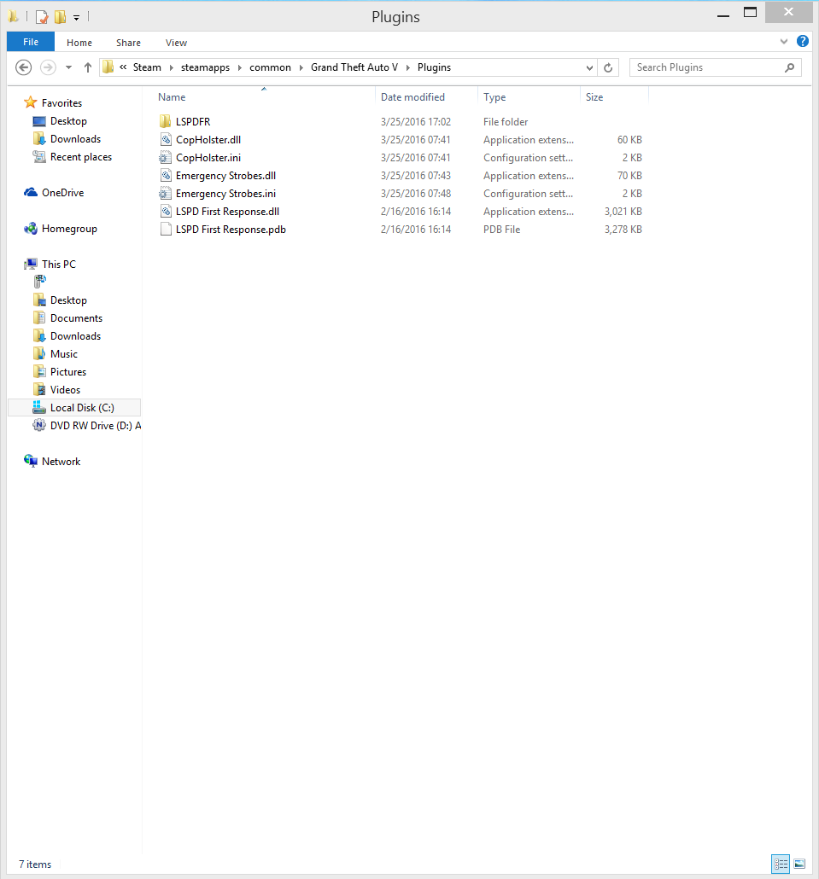Open Pictures under This PC
The image size is (819, 879).
(68, 372)
